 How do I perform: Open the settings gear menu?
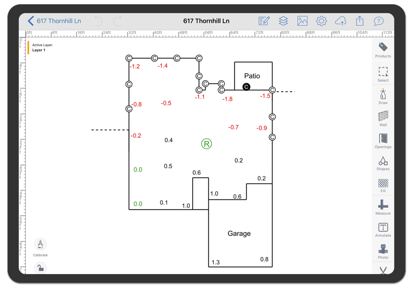[321, 21]
